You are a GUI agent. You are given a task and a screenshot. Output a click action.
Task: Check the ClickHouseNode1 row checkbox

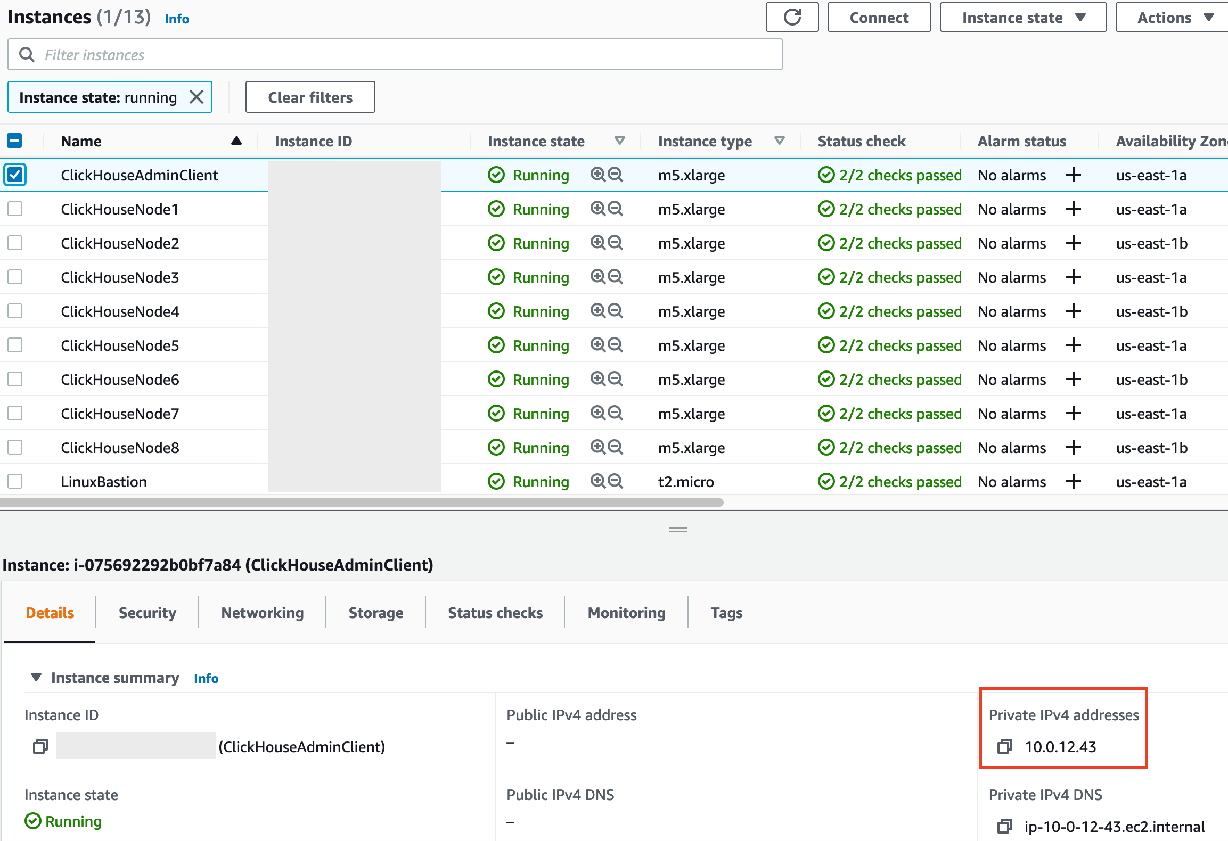pos(15,209)
